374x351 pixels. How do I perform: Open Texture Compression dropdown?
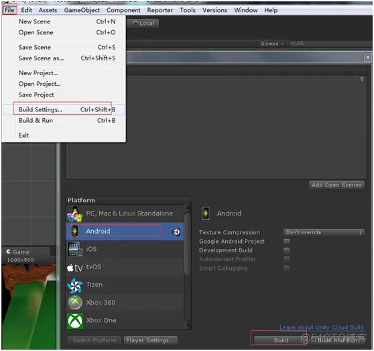tap(324, 232)
